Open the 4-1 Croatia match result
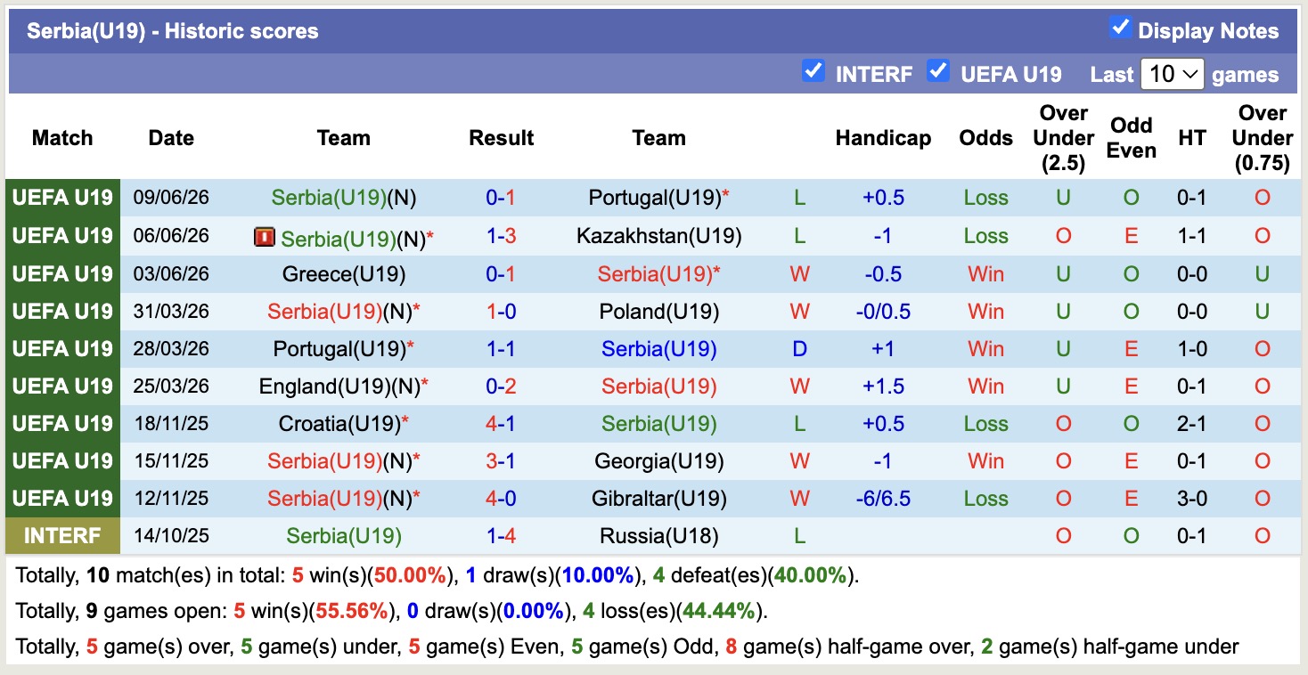1308x675 pixels. point(501,424)
